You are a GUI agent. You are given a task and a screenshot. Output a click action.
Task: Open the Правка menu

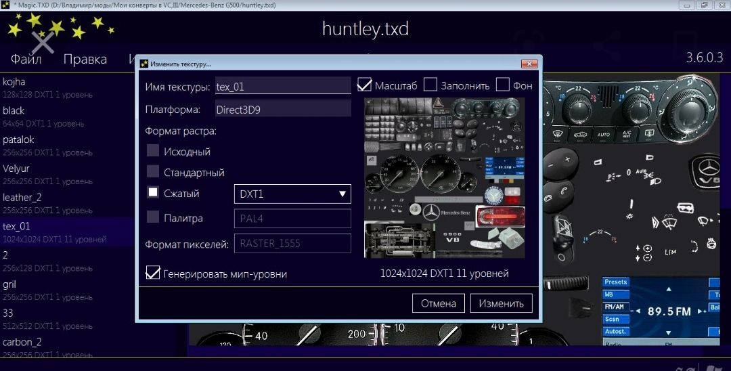pyautogui.click(x=85, y=60)
